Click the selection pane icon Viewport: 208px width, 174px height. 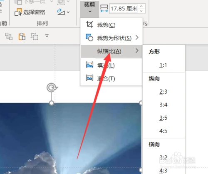[18, 12]
